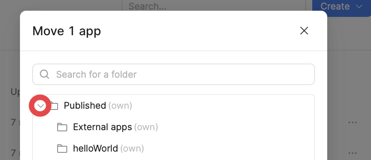
Task: Click the partially hidden Up... column header
Action: pyautogui.click(x=15, y=92)
